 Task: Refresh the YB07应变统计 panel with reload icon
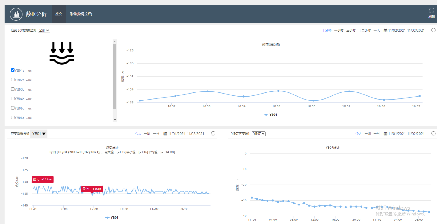click(433, 133)
